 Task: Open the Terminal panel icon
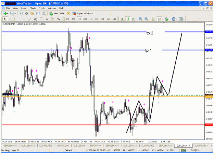tap(38, 13)
